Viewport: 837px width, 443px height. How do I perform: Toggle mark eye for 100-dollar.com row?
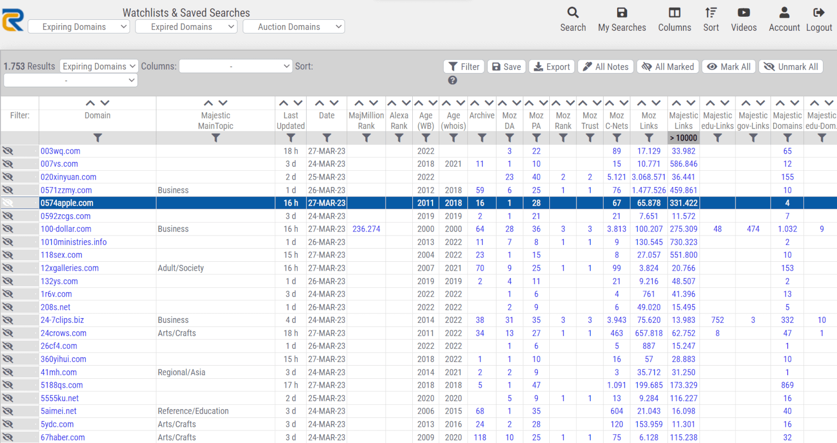pyautogui.click(x=8, y=229)
